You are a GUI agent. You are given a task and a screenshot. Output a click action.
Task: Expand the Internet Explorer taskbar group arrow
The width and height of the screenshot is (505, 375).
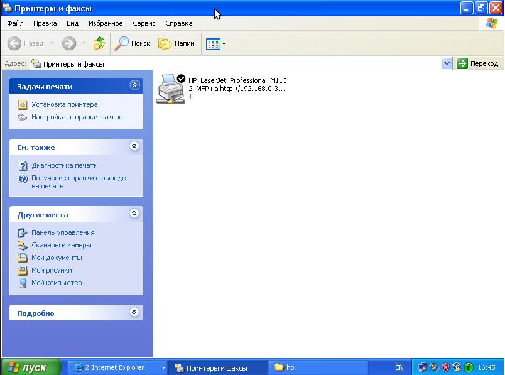coord(163,367)
